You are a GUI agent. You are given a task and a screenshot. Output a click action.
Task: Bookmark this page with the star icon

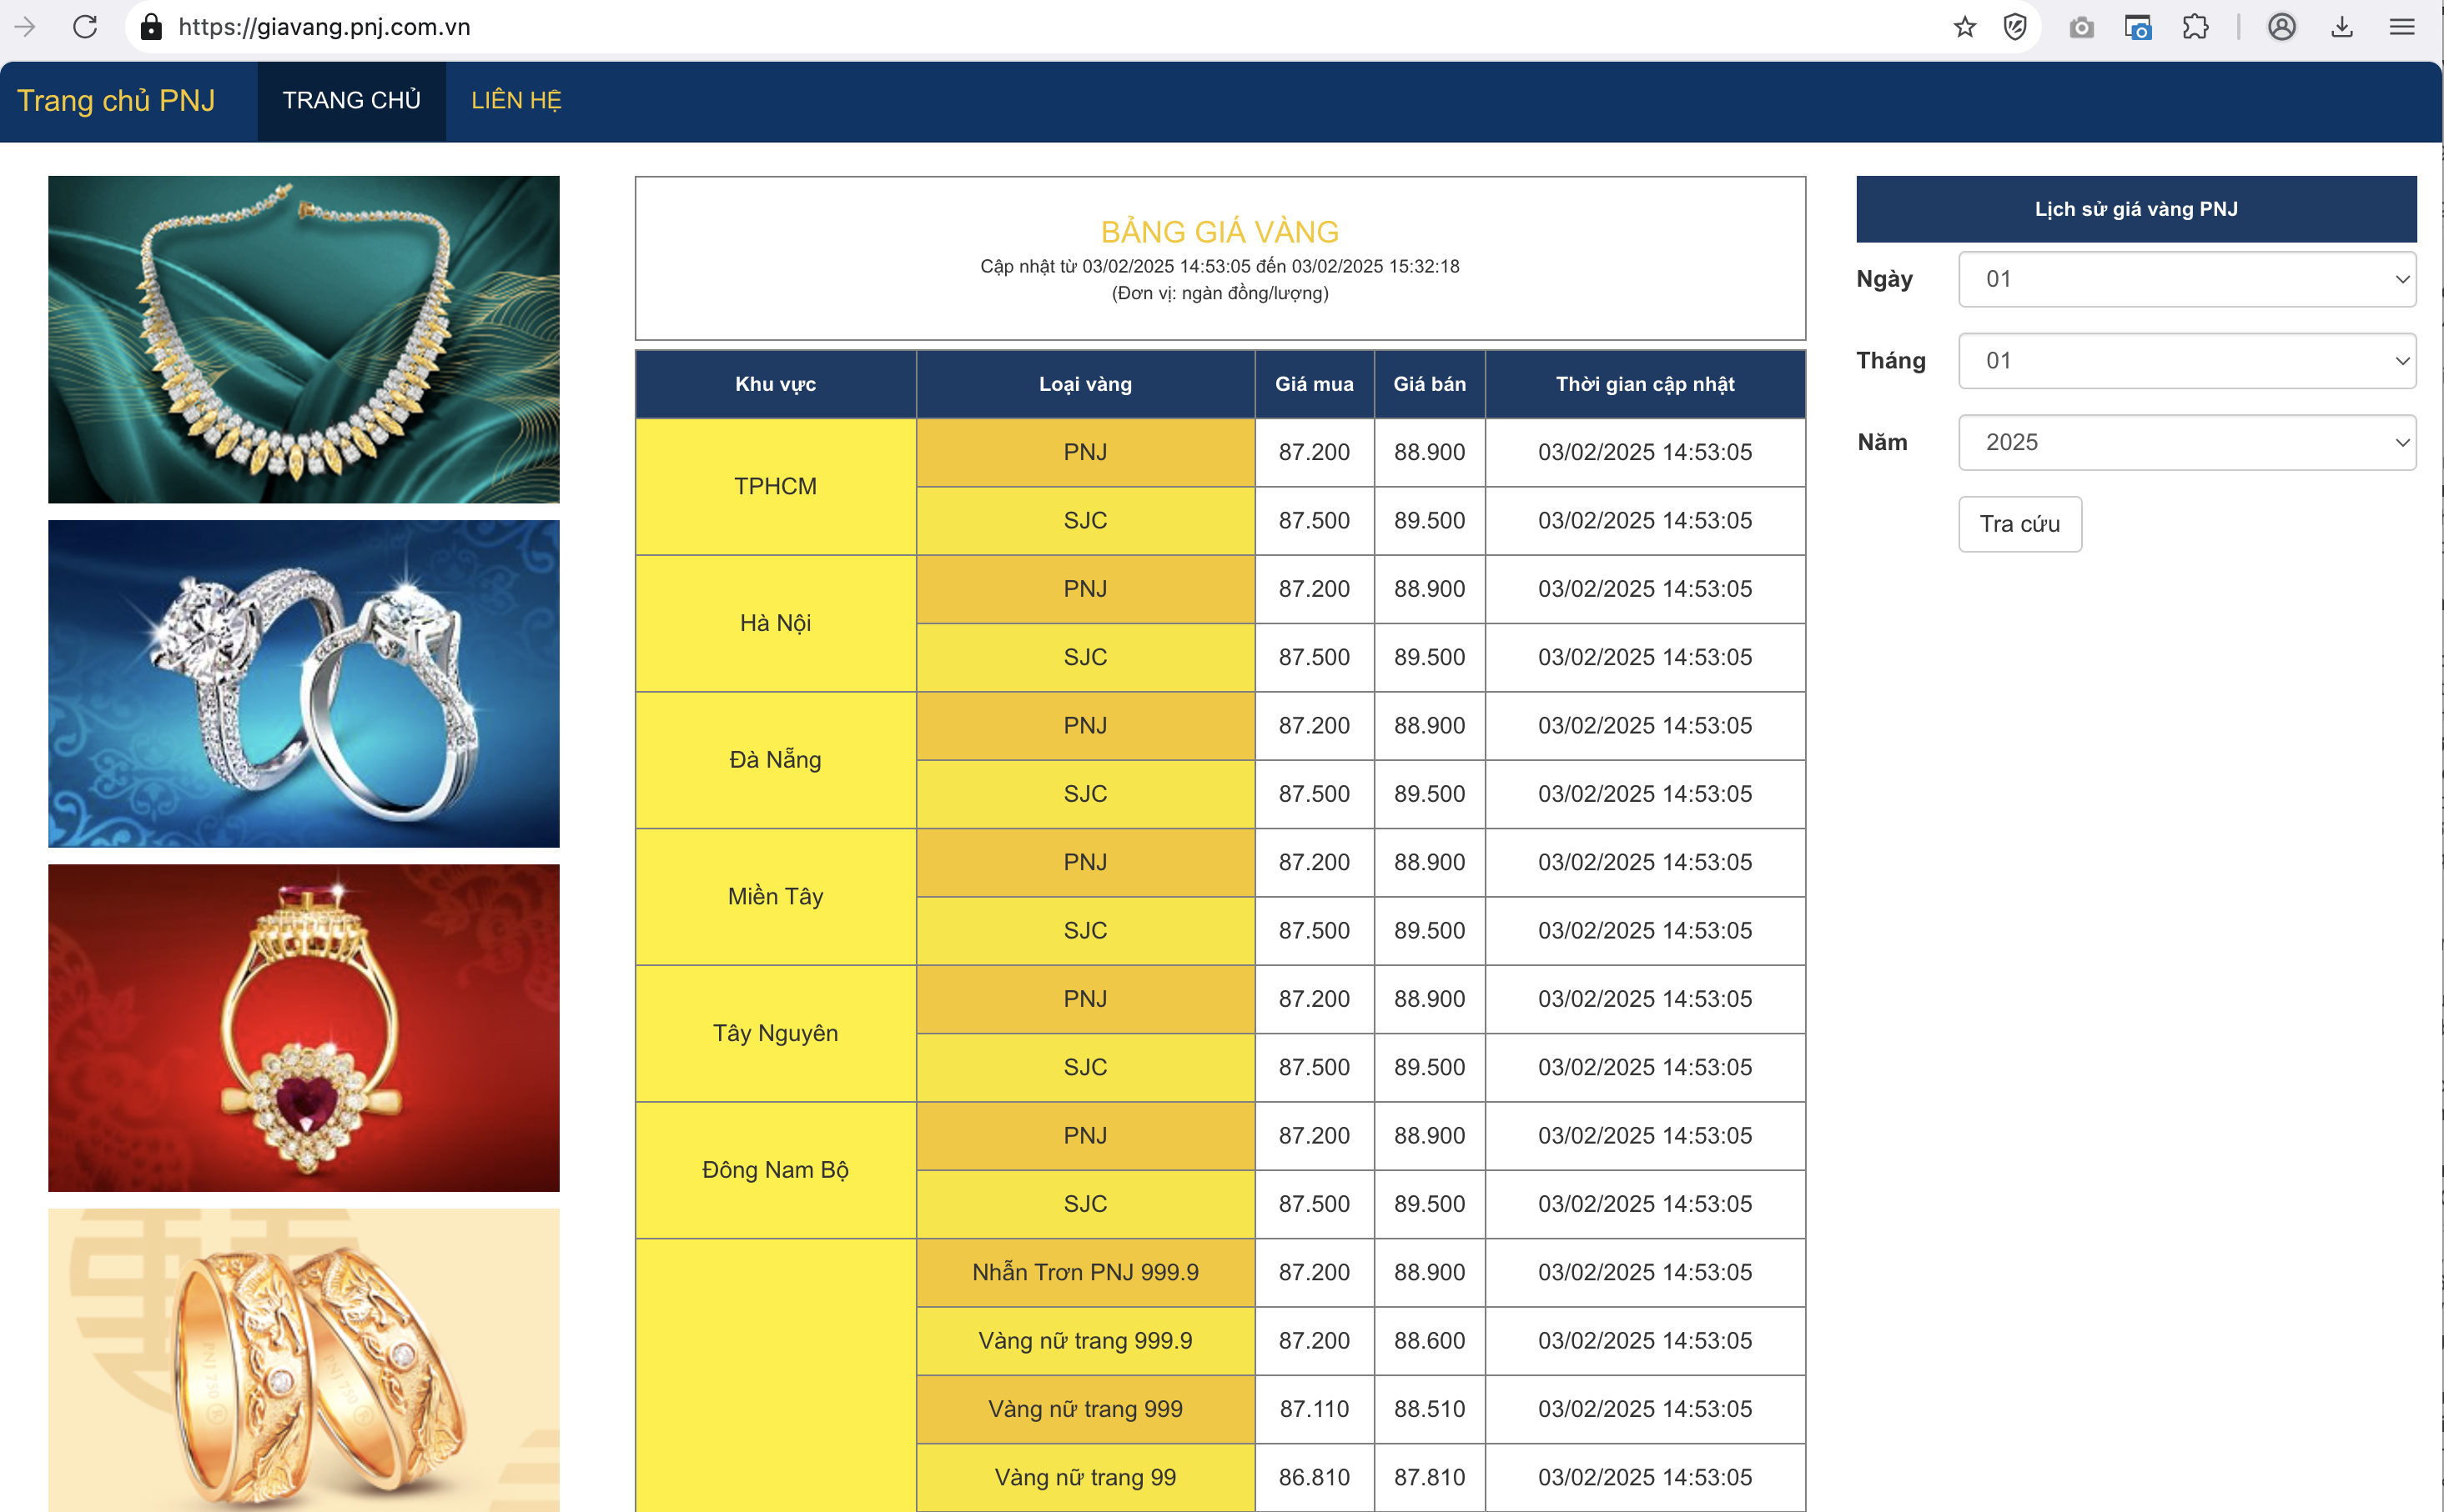pos(1964,27)
